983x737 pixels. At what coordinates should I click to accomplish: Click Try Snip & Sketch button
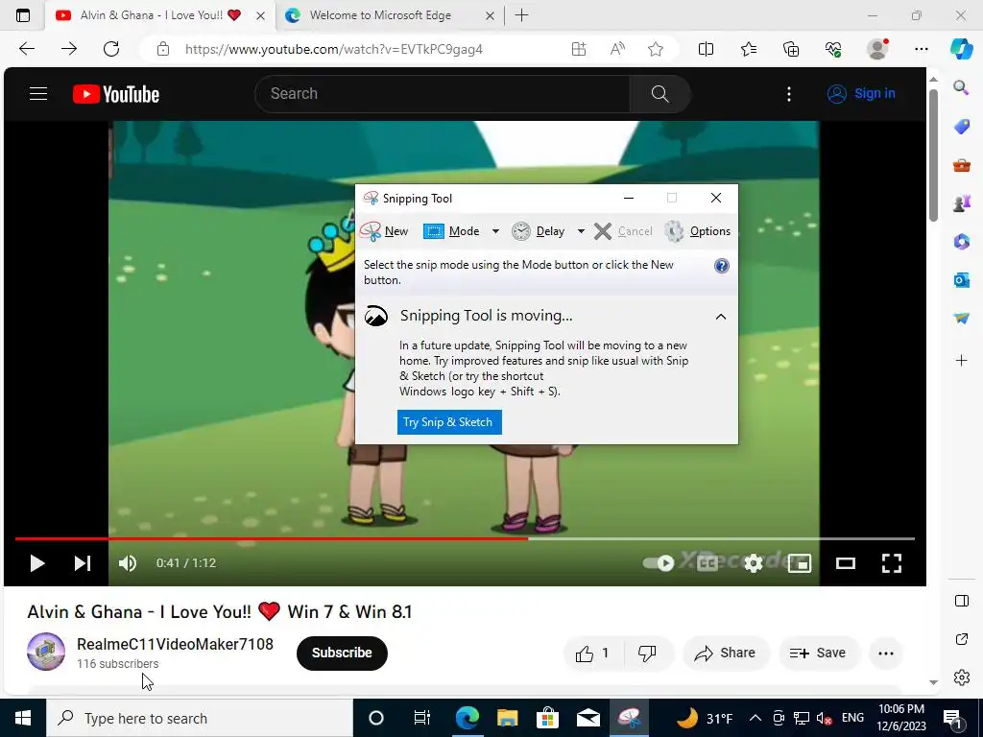click(449, 422)
